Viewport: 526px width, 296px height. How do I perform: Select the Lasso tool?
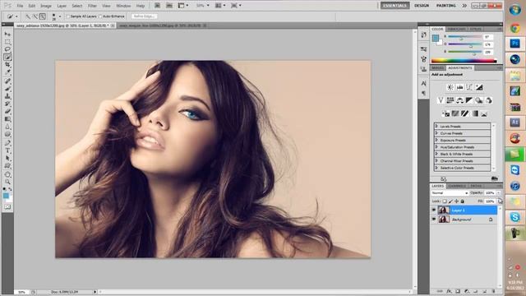coord(7,49)
